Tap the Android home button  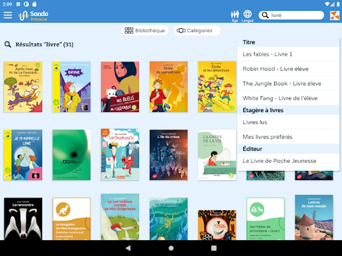[x=171, y=248]
